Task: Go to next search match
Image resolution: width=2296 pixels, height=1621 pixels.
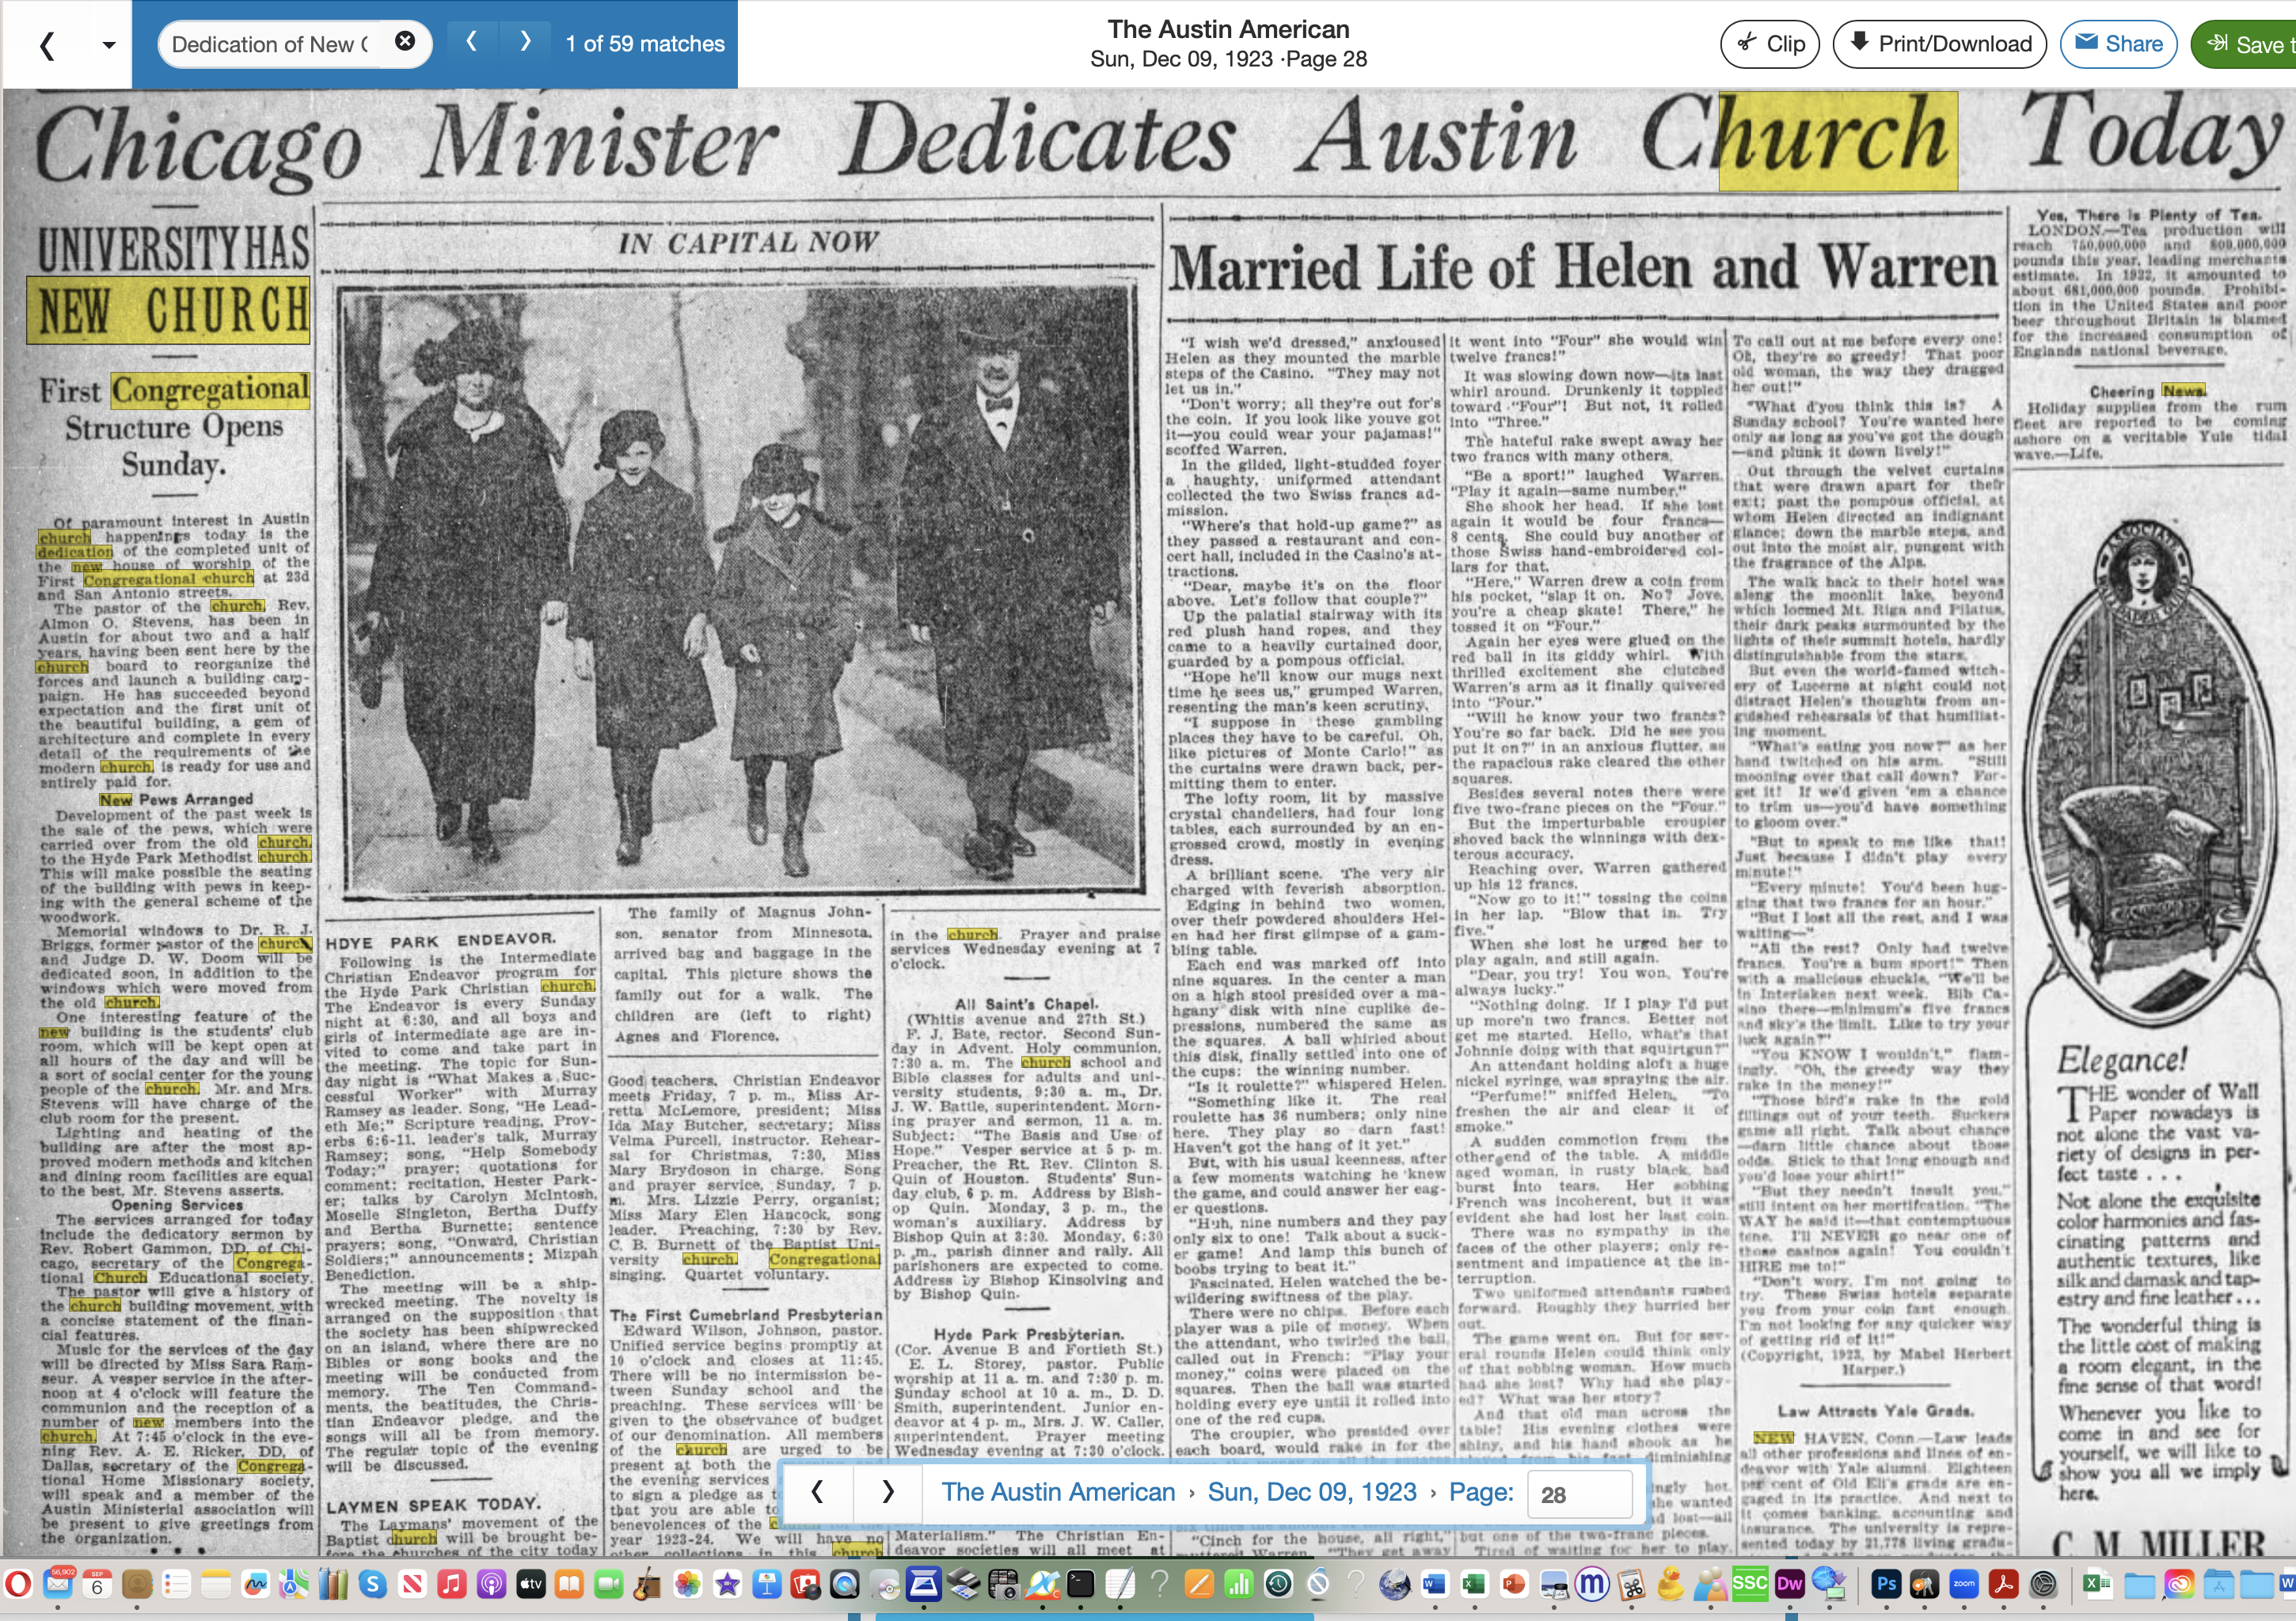Action: click(525, 42)
